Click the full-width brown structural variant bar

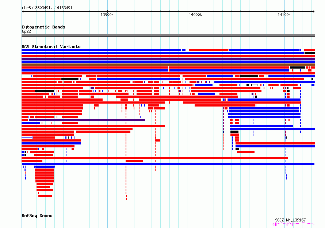point(168,65)
